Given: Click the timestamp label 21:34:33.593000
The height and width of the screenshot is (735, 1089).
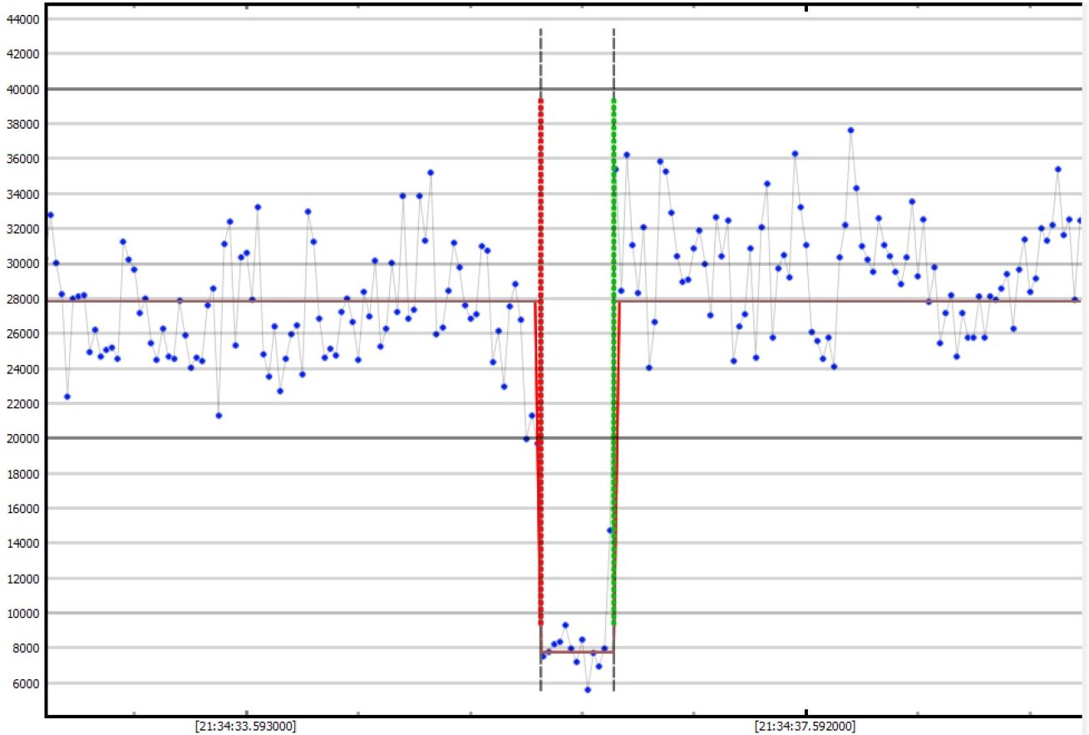Looking at the screenshot, I should (x=246, y=726).
